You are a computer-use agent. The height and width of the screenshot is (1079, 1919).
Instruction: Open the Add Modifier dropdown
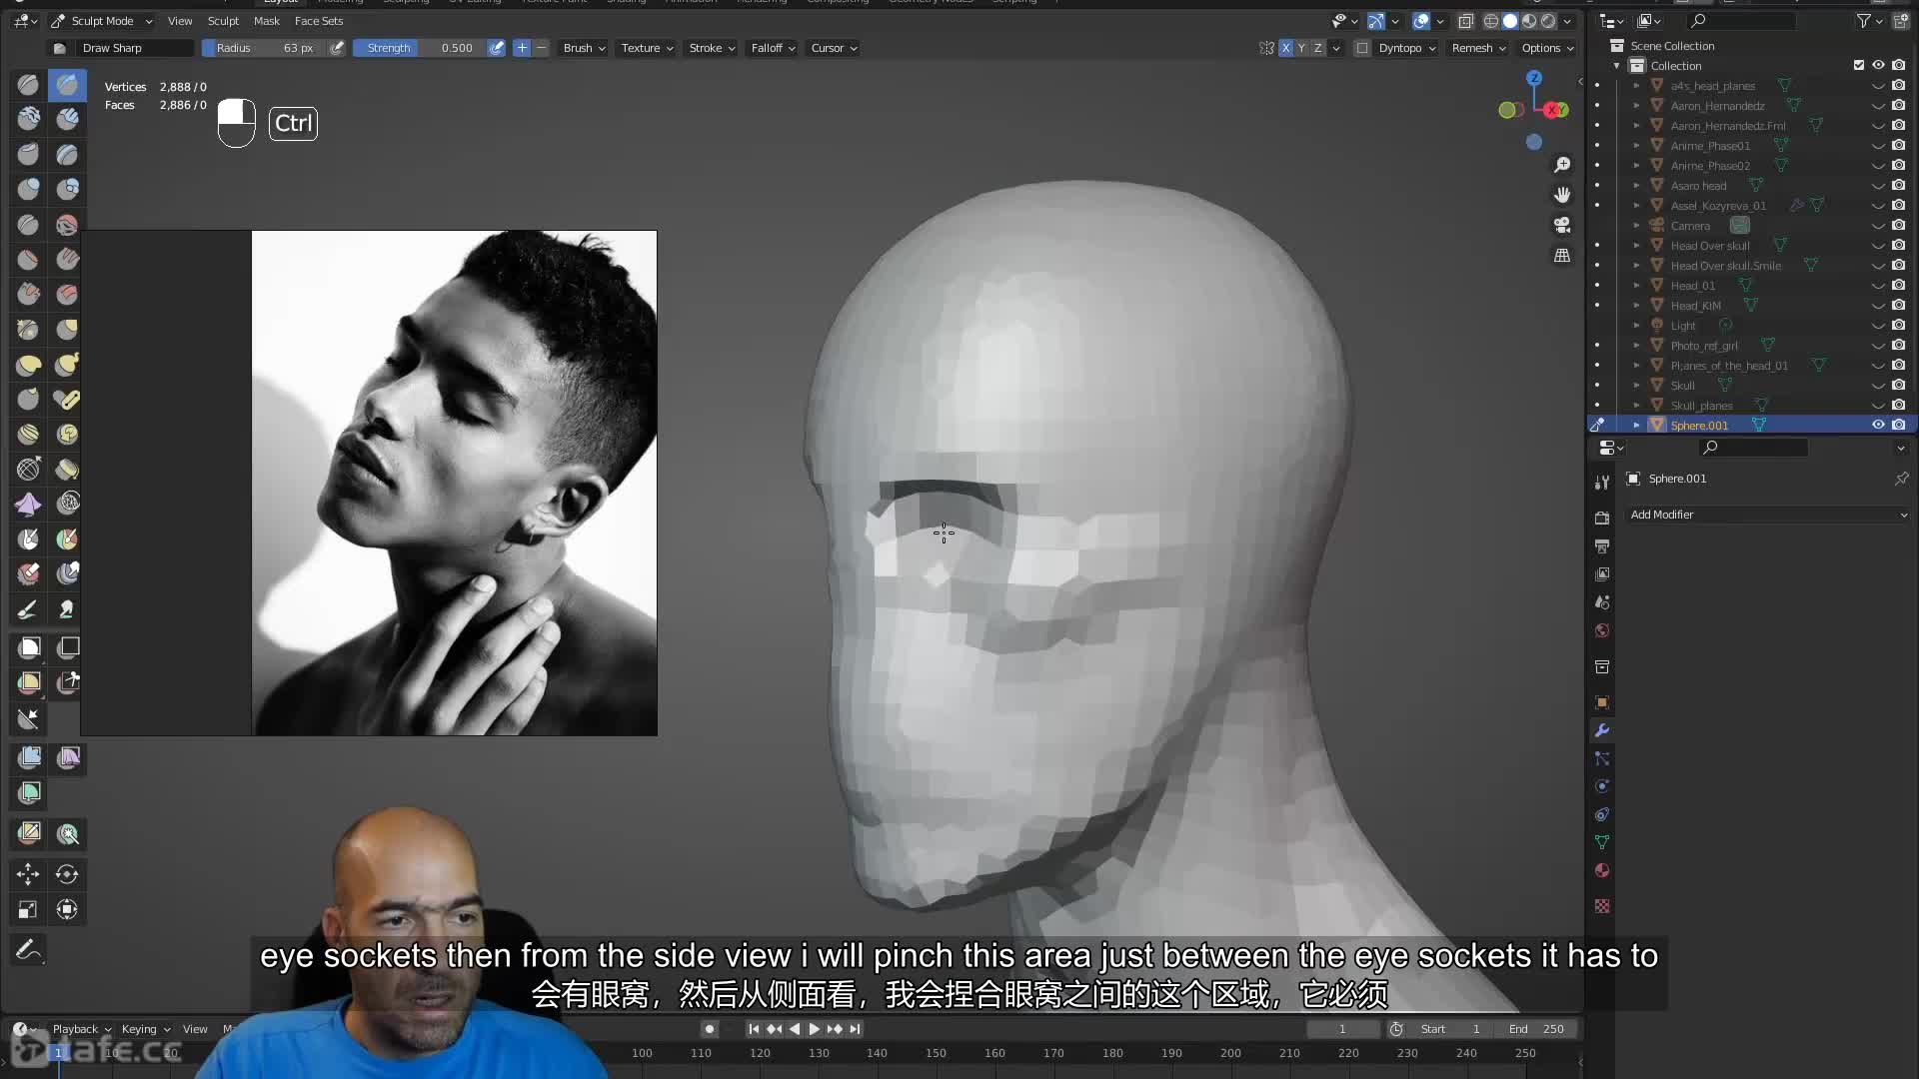1767,515
